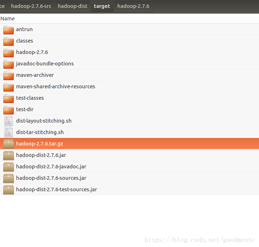
Task: Open the antrun folder icon
Action: 9,30
